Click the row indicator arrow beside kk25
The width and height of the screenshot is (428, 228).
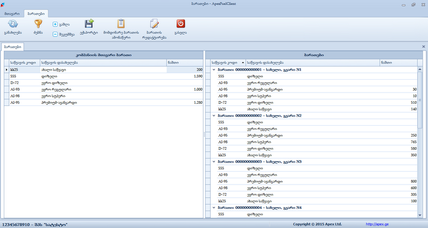coord(6,70)
